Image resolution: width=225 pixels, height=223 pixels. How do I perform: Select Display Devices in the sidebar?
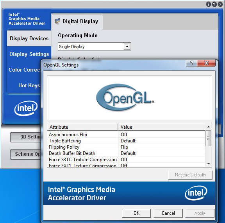point(29,38)
